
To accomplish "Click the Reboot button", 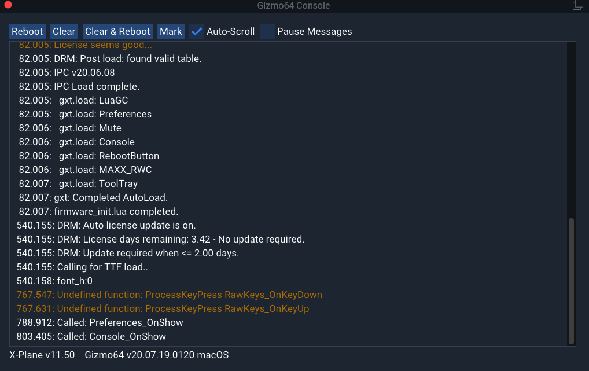I will (27, 31).
